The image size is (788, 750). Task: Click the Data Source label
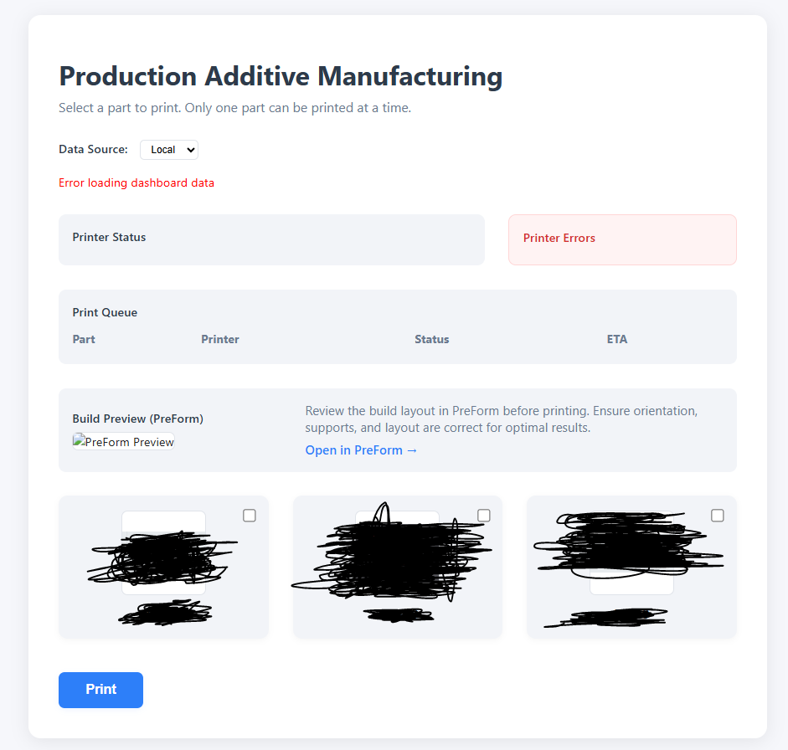93,150
